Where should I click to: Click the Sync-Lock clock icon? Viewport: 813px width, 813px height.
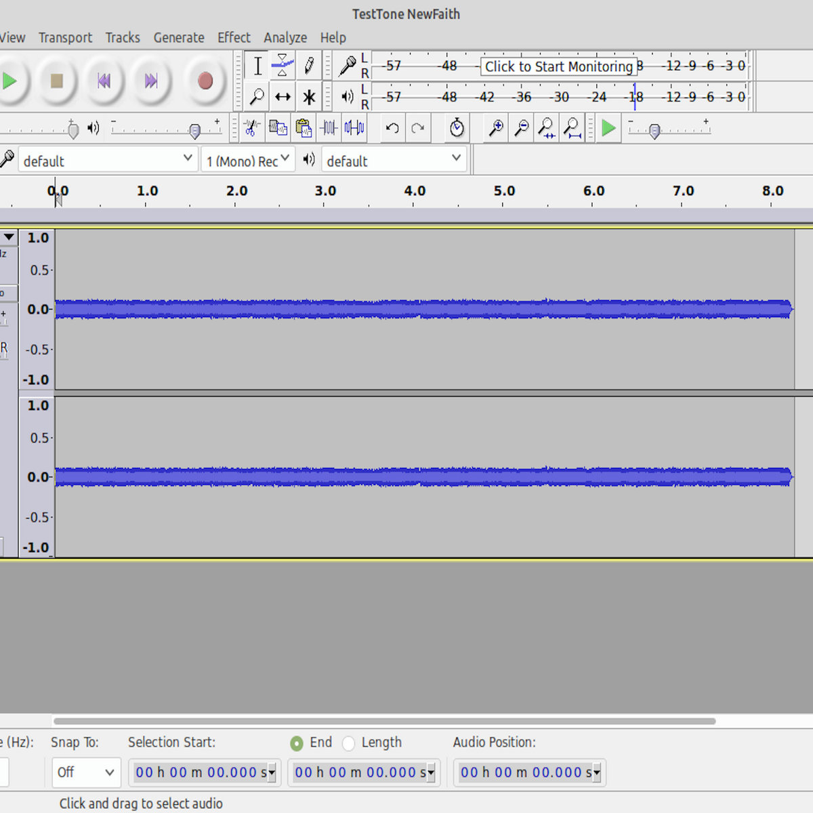tap(457, 127)
